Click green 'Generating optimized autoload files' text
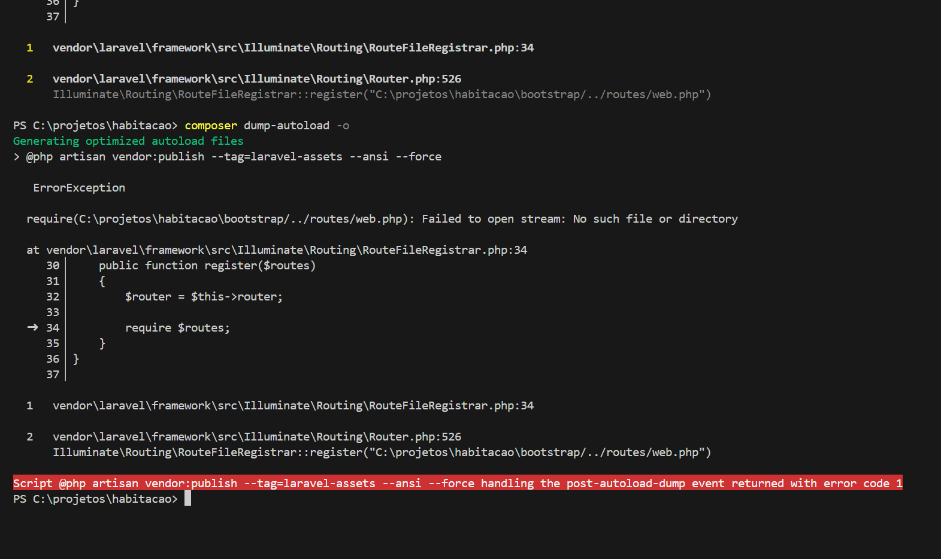This screenshot has height=559, width=941. click(128, 141)
